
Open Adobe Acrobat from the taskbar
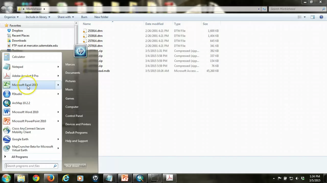169,178
